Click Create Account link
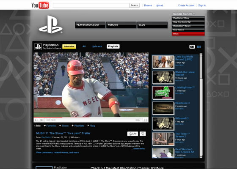237x169 pixels. 186,5
